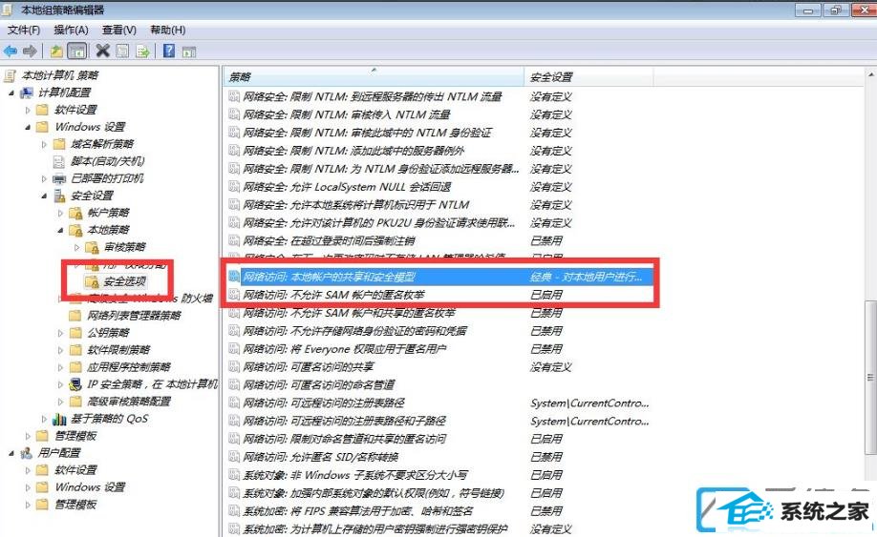This screenshot has width=877, height=537.
Task: Click the 域名解析策略 folder icon
Action: tap(59, 144)
